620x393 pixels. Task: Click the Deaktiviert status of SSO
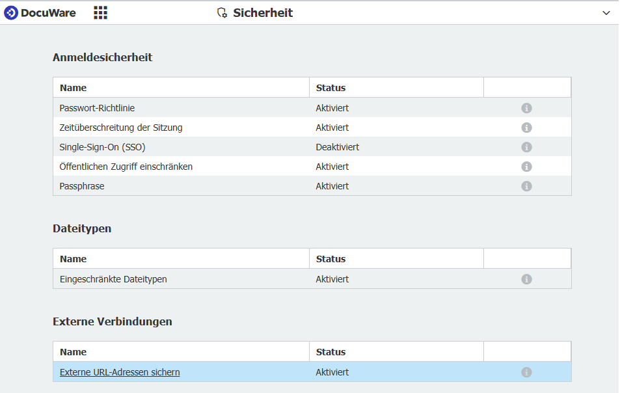[x=337, y=147]
